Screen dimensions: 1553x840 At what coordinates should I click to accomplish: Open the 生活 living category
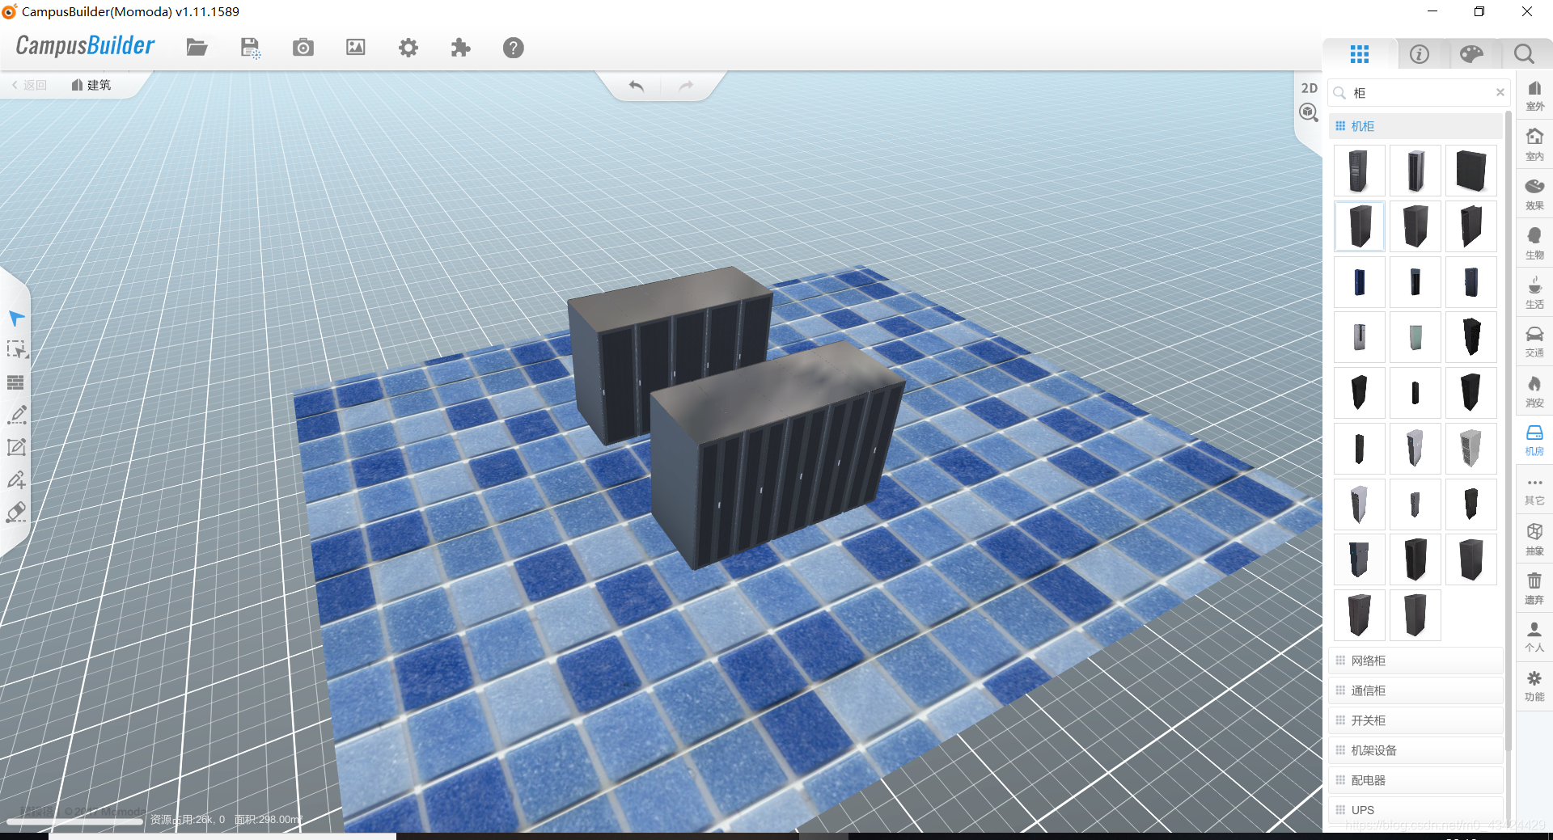(1534, 293)
